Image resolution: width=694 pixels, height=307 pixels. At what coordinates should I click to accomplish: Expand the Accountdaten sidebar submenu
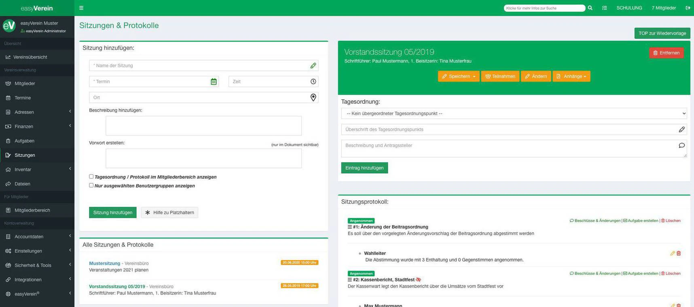point(37,236)
